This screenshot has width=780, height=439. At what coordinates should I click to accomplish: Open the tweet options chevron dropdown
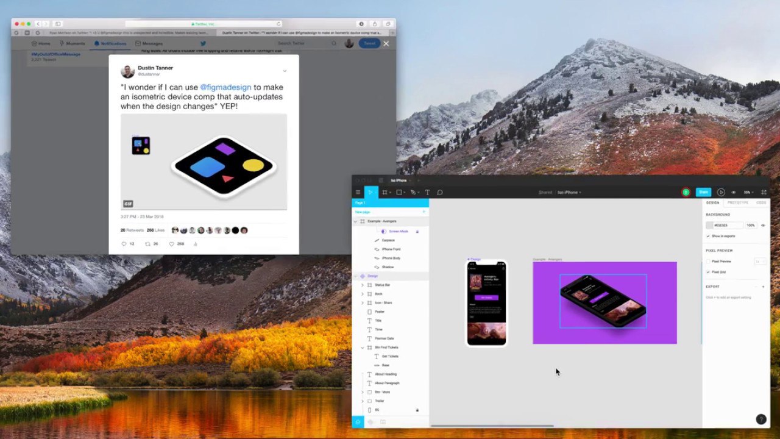(x=284, y=71)
